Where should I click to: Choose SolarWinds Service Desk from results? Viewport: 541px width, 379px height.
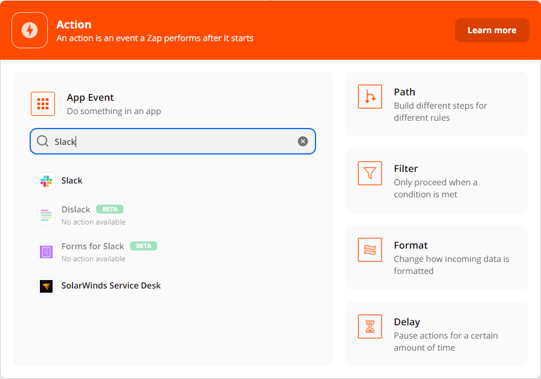[x=111, y=285]
